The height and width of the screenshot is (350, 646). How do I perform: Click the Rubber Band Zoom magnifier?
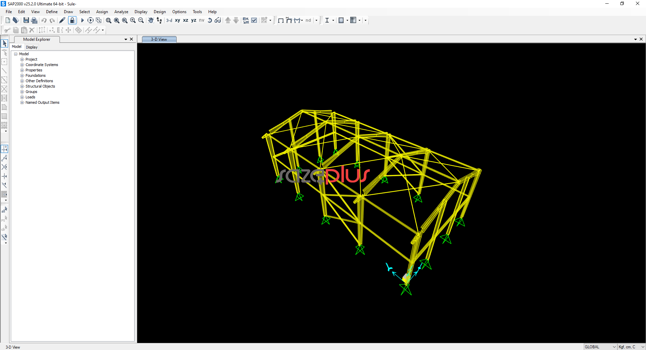[109, 20]
